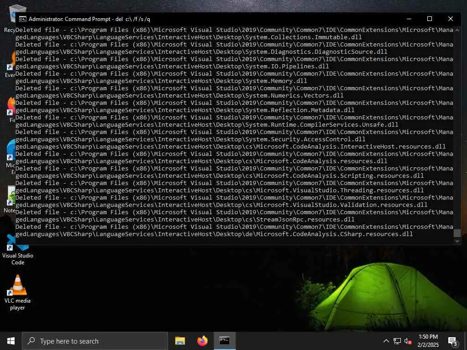Select the Microsoft Edge desktop shortcut
The height and width of the screenshot is (350, 467).
[11, 155]
